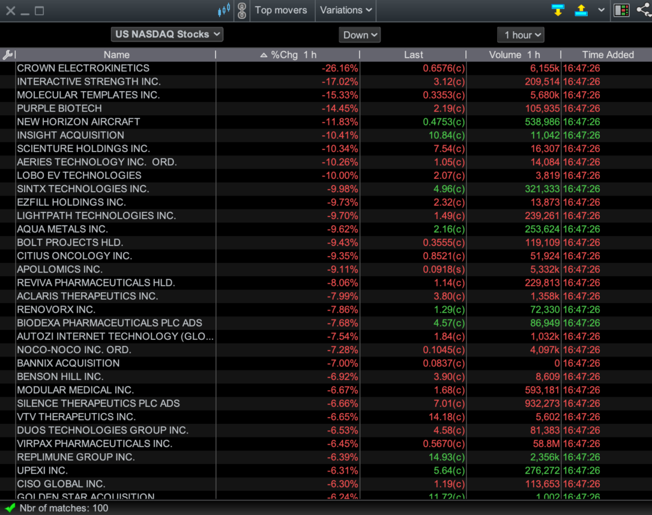Screen dimensions: 652x515
Task: Sort by the Volume 1 h column header
Action: tap(514, 55)
